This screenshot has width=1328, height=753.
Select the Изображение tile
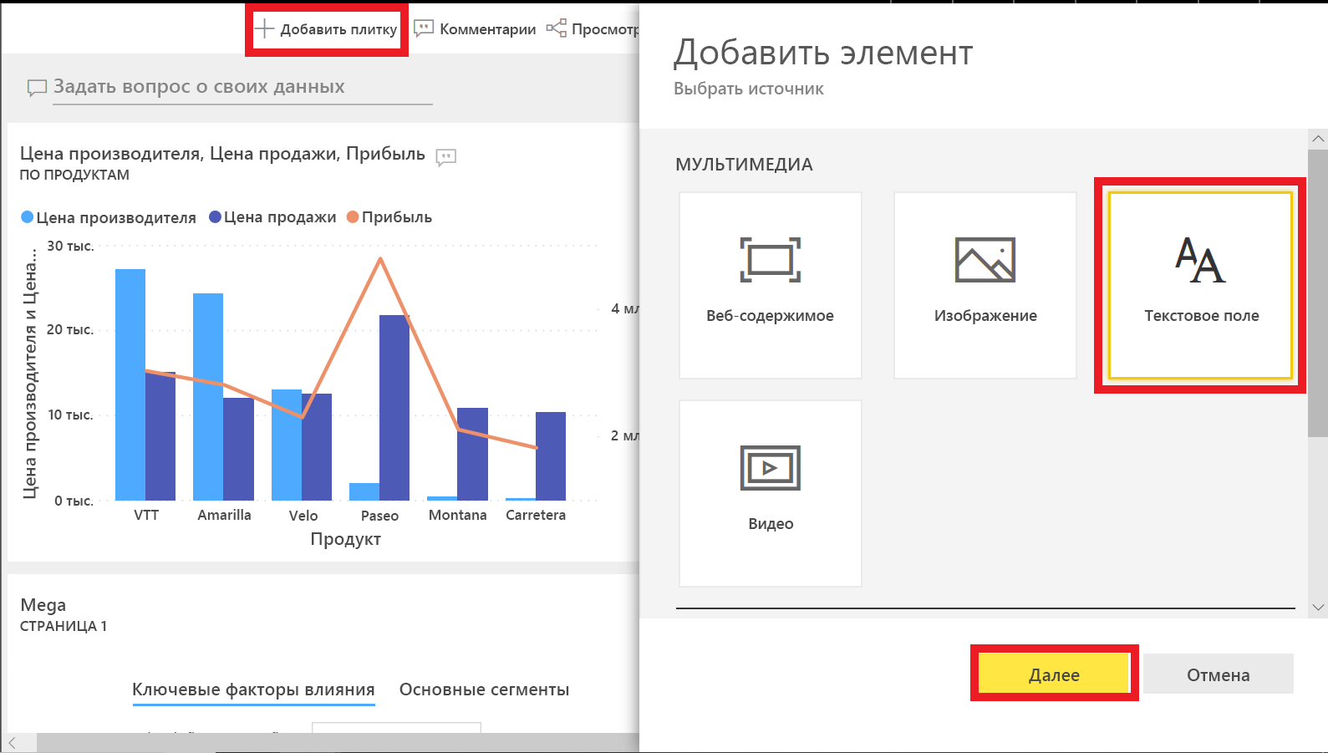985,286
